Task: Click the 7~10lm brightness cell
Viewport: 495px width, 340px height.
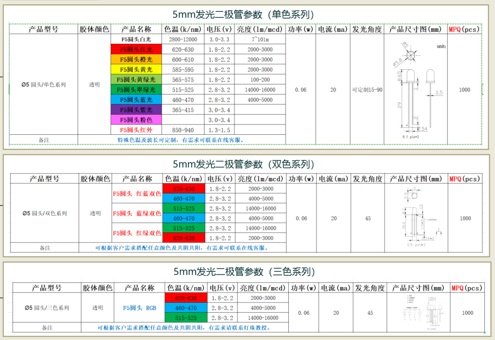Action: pos(260,39)
